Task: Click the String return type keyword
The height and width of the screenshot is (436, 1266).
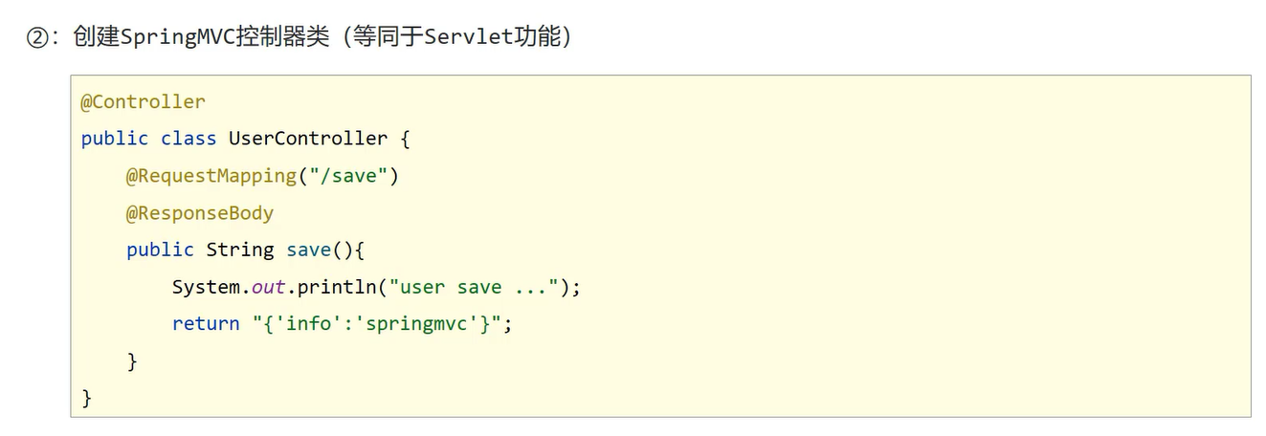Action: click(x=239, y=250)
